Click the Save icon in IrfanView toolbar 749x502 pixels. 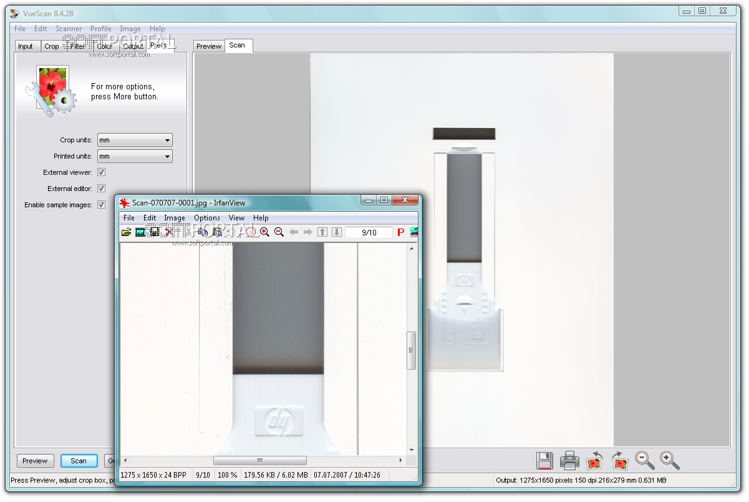[154, 232]
